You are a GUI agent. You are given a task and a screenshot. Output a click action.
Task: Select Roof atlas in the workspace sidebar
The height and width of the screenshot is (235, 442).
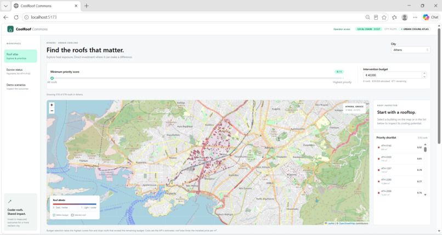(x=21, y=56)
